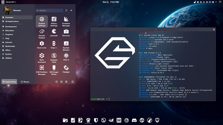Pin the application launcher open

(71, 10)
